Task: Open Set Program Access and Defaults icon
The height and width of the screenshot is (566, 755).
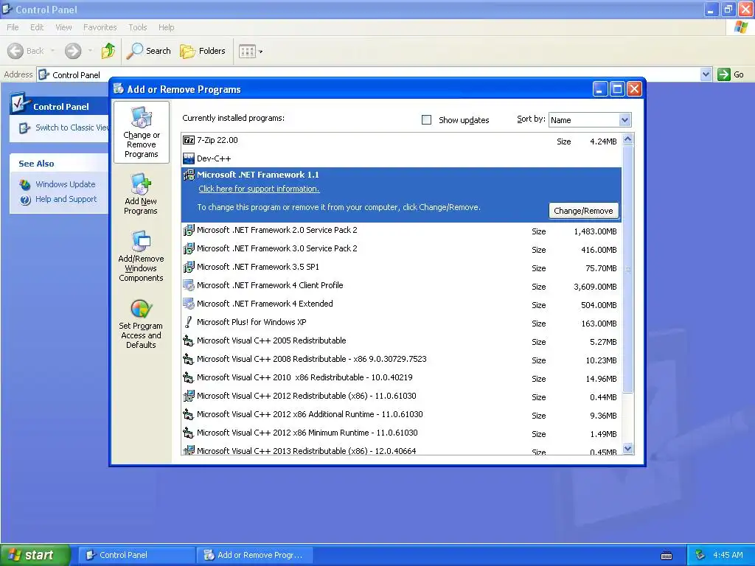Action: (141, 324)
